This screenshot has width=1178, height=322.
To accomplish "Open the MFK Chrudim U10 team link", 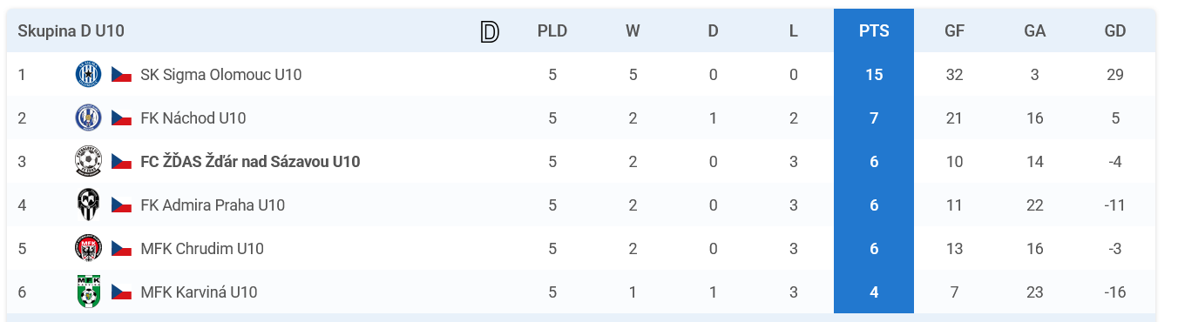I will 202,249.
